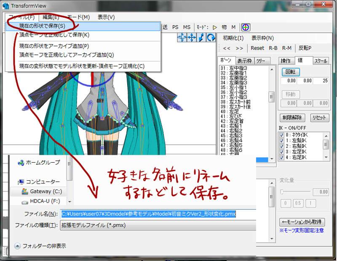The height and width of the screenshot is (261, 337).
Task: Choose 現在の形状をアーカイブ追加(P) entry
Action: click(83, 46)
